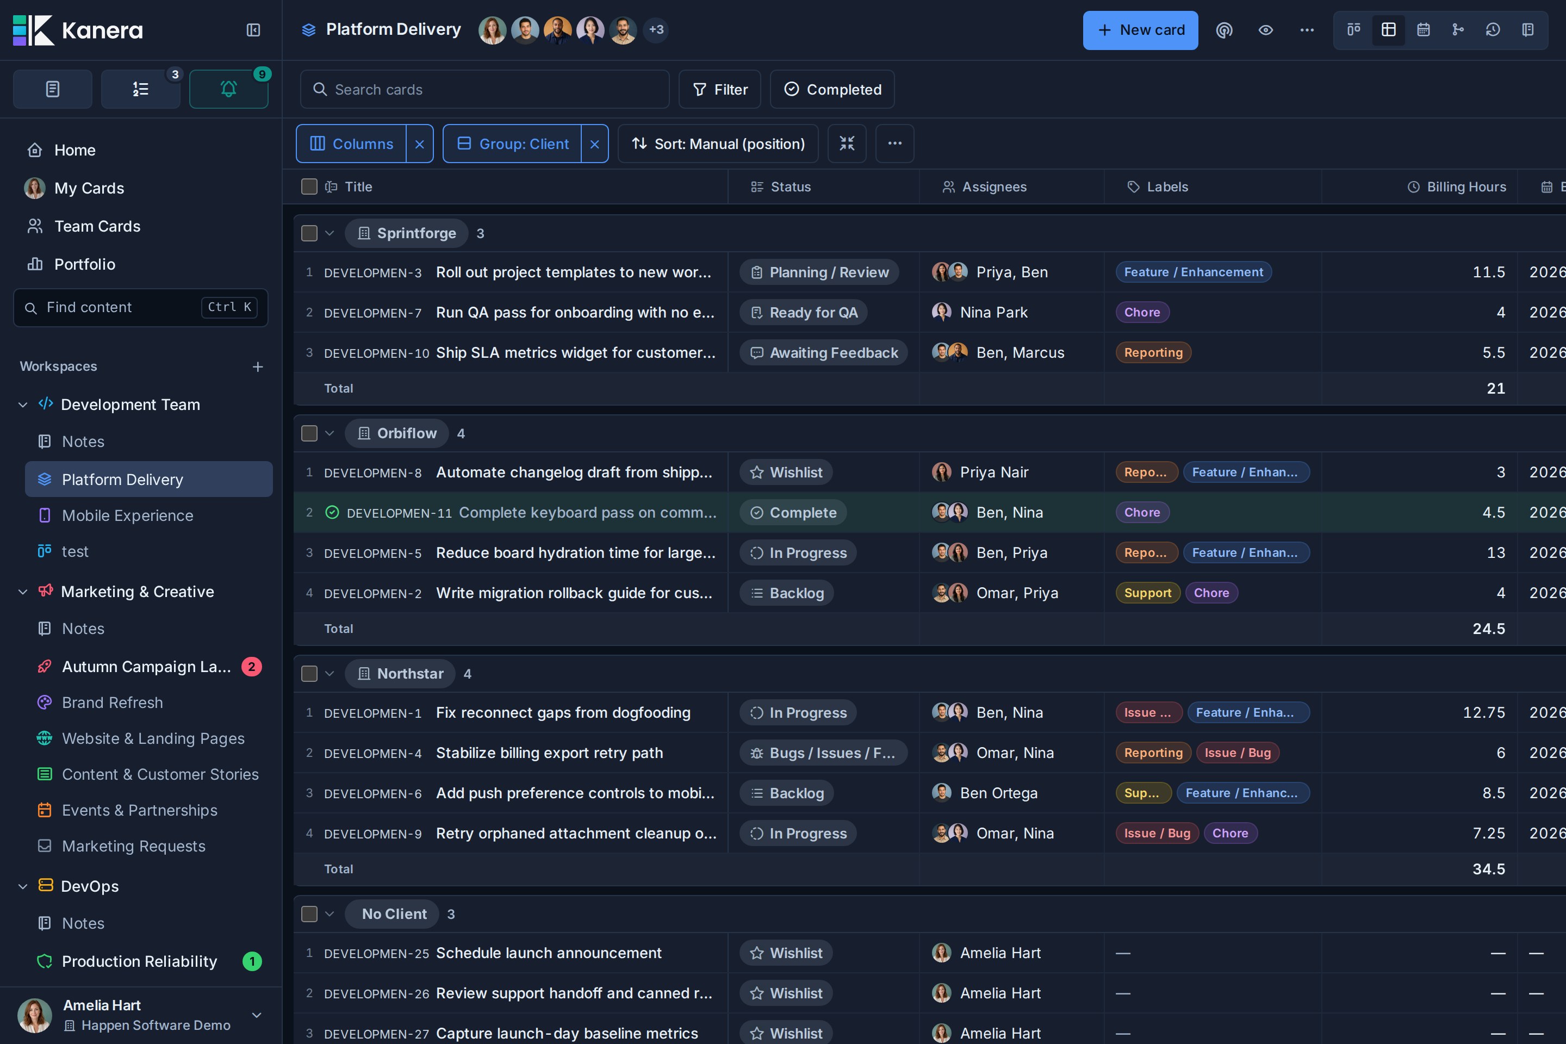This screenshot has height=1044, width=1566.
Task: Open the branch hierarchy view icon
Action: [x=1458, y=30]
